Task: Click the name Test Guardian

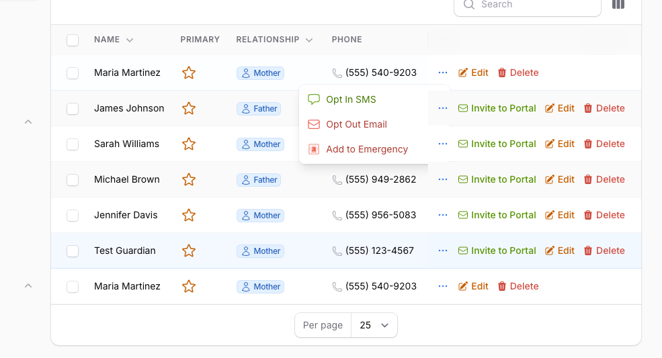Action: coord(125,251)
